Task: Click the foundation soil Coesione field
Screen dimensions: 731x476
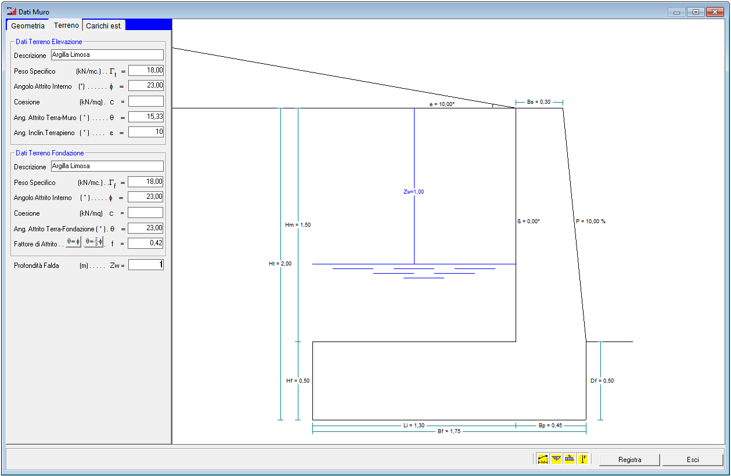Action: [x=146, y=213]
